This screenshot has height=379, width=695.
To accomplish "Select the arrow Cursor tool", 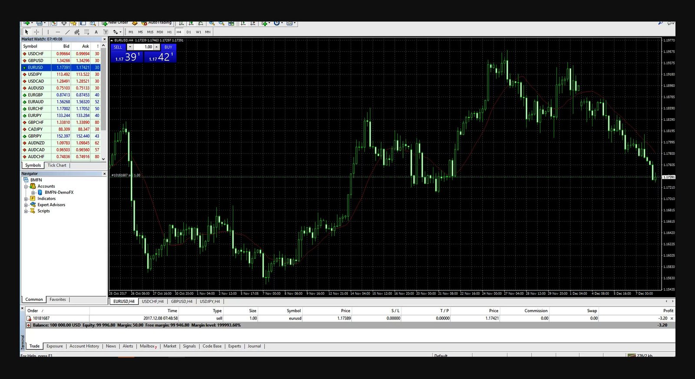I will point(26,32).
